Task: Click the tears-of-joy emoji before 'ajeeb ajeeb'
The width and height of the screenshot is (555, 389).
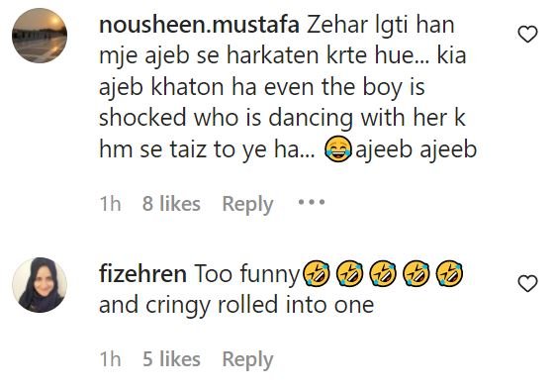Action: [338, 149]
